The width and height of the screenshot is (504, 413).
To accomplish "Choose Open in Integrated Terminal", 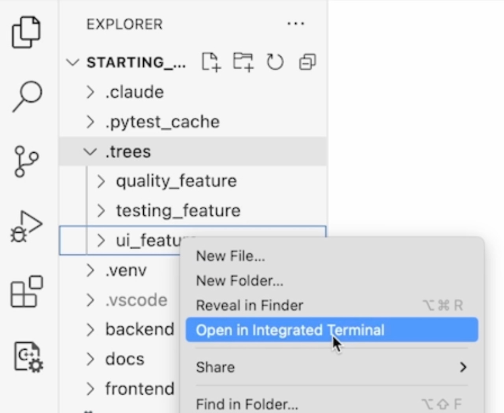I will (290, 330).
